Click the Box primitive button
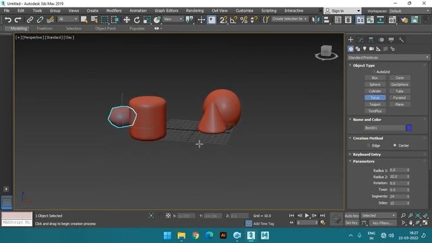The width and height of the screenshot is (432, 243). tap(375, 78)
